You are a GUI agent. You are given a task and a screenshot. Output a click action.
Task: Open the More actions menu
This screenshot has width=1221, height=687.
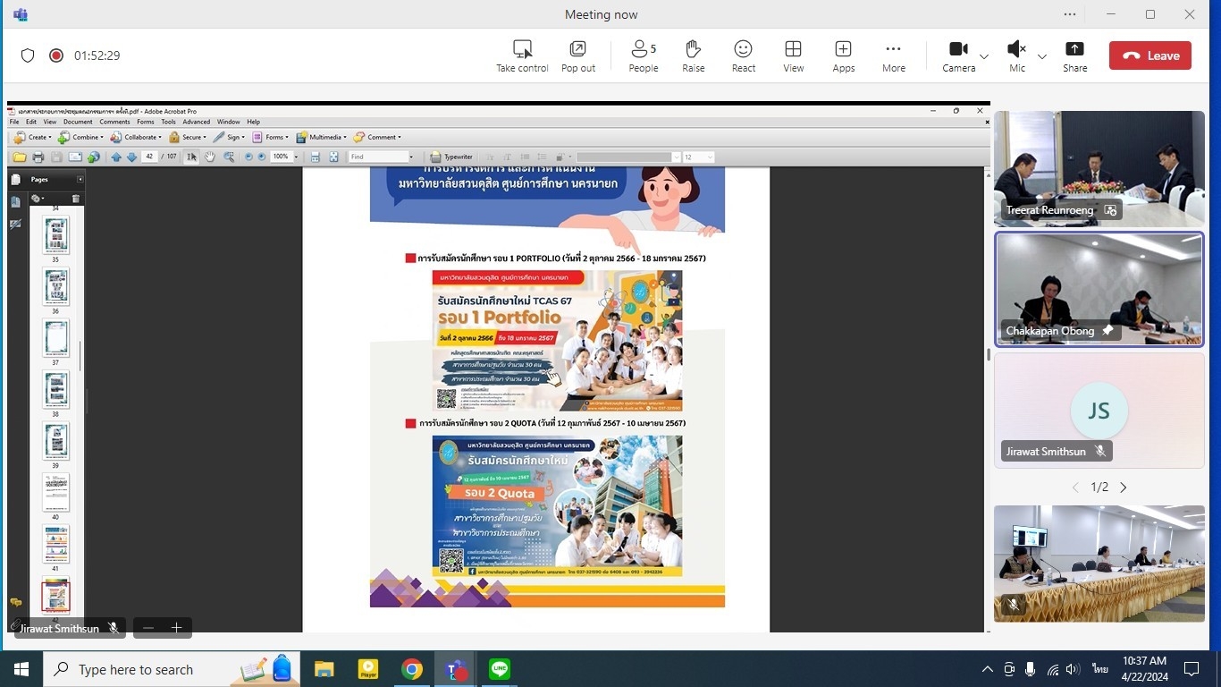(893, 55)
